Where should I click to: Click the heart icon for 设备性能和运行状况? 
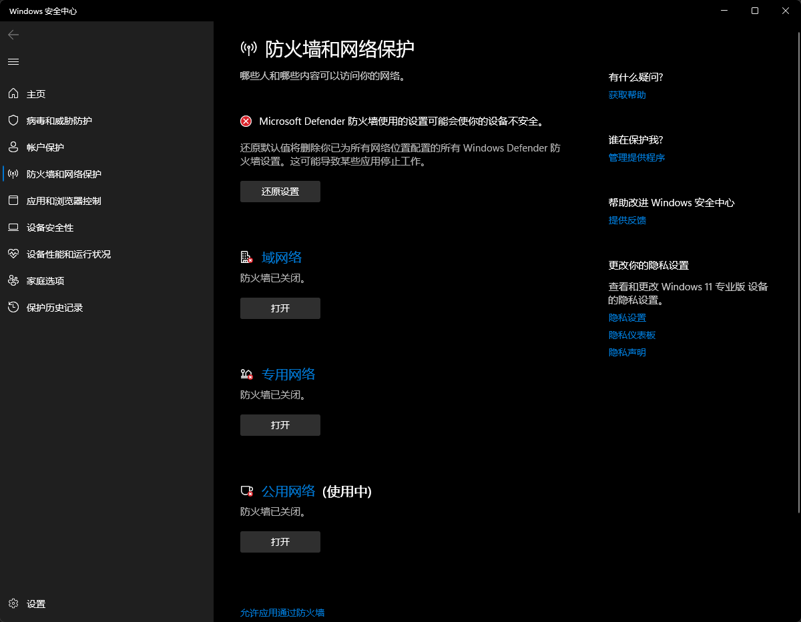click(13, 254)
